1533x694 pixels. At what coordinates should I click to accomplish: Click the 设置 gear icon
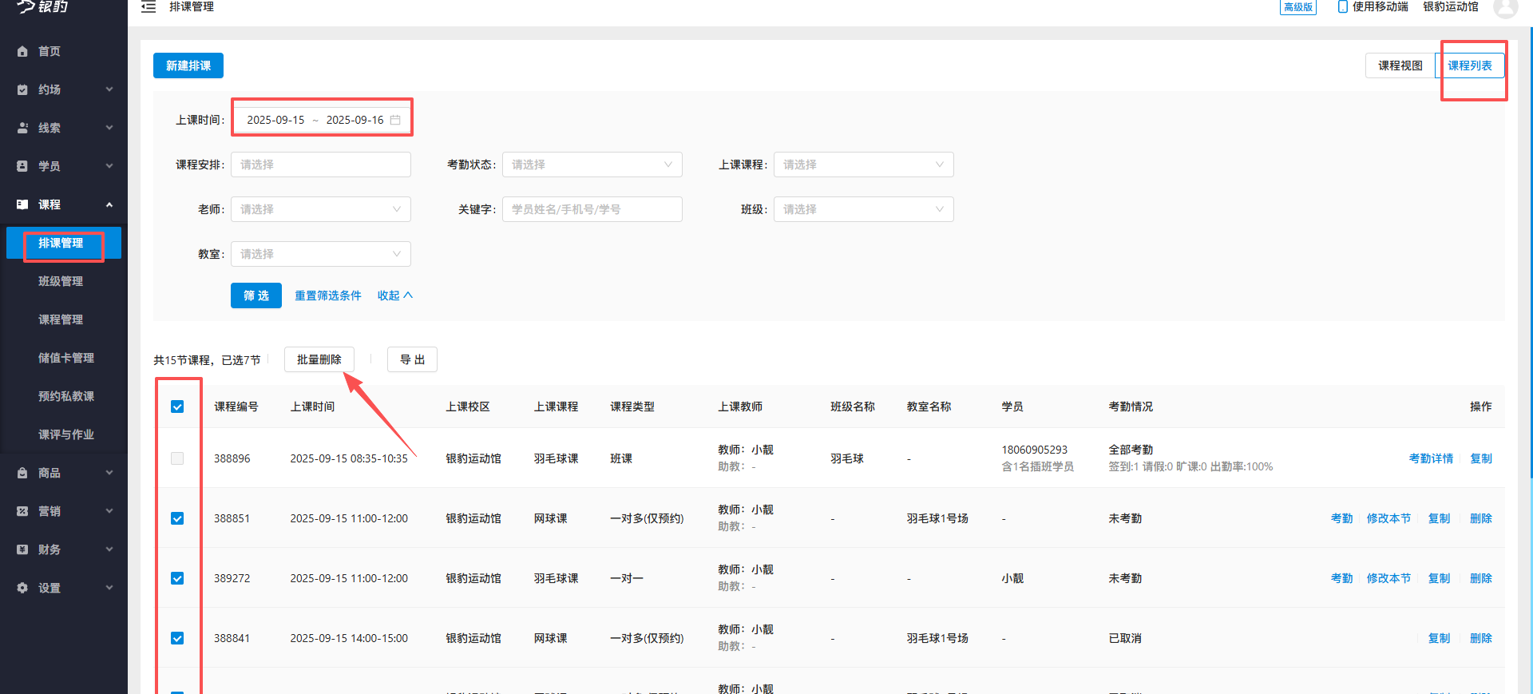pyautogui.click(x=22, y=588)
